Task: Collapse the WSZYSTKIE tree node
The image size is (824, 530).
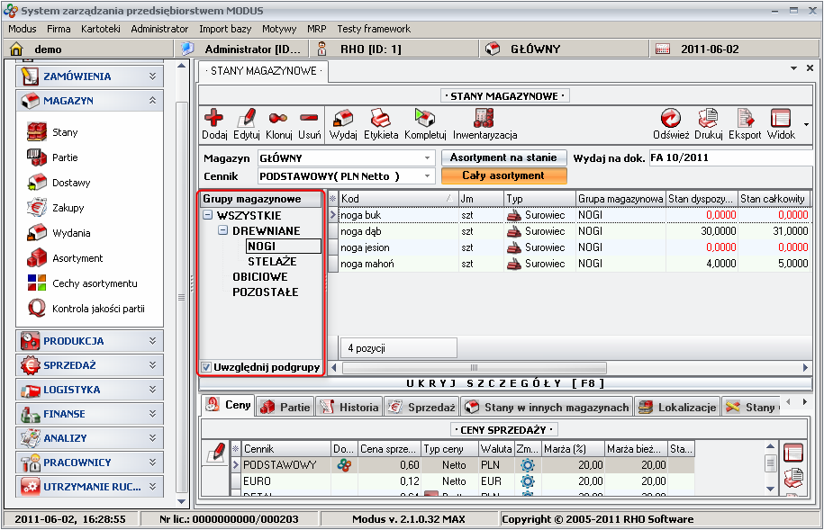Action: (208, 216)
